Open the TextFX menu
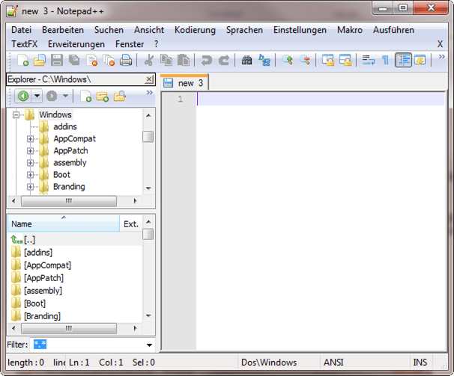 click(x=24, y=44)
